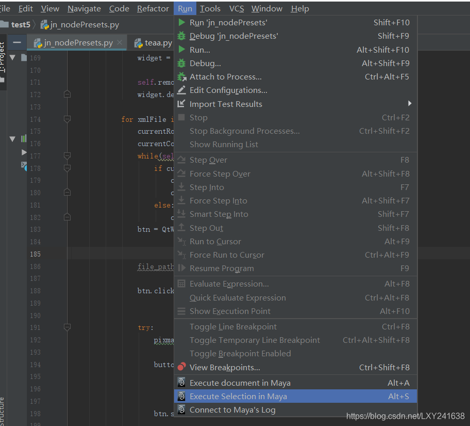Collapse the fold marker at line 178
This screenshot has height=426, width=470.
point(67,168)
